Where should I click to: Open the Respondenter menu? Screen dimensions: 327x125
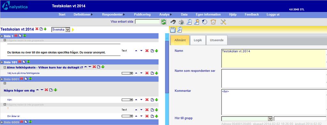[x=113, y=15]
